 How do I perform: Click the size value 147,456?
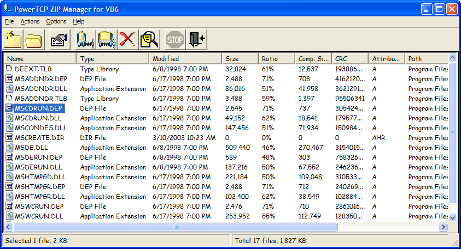point(237,127)
